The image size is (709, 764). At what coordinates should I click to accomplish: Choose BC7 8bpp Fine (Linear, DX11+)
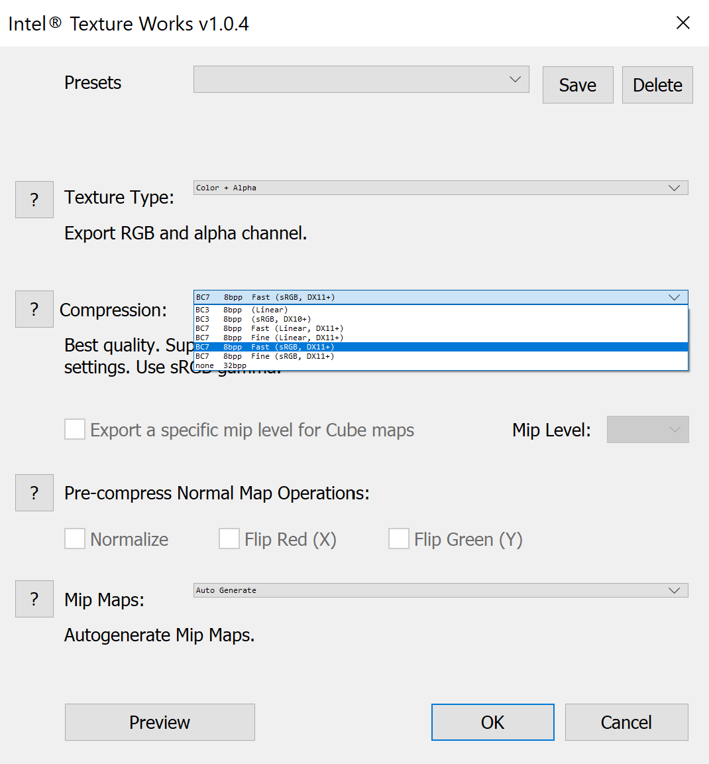(441, 338)
